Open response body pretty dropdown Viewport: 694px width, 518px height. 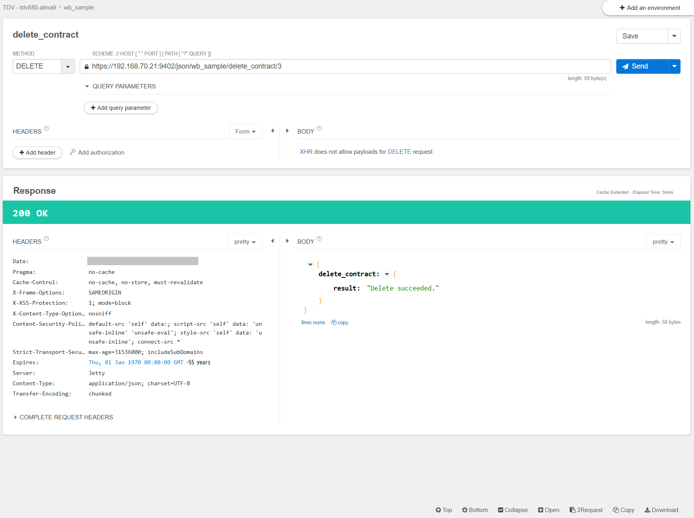(663, 242)
